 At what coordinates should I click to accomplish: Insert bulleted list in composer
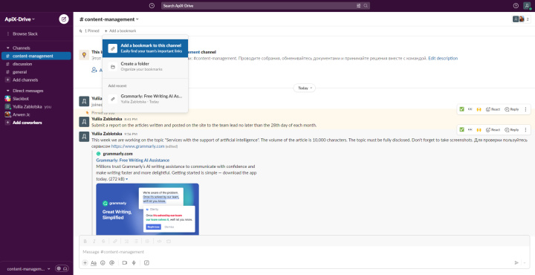[136, 242]
